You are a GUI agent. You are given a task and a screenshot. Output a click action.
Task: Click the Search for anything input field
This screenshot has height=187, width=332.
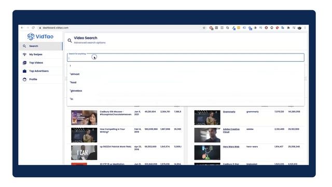coord(186,58)
